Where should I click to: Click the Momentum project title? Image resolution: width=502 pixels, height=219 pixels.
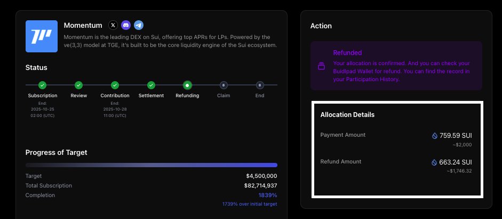point(83,25)
